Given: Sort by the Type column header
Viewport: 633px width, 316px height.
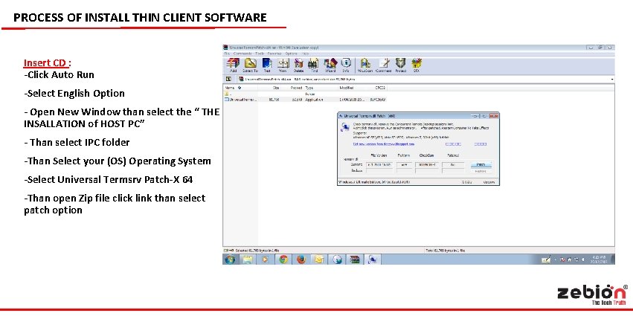Looking at the screenshot, I should [321, 88].
